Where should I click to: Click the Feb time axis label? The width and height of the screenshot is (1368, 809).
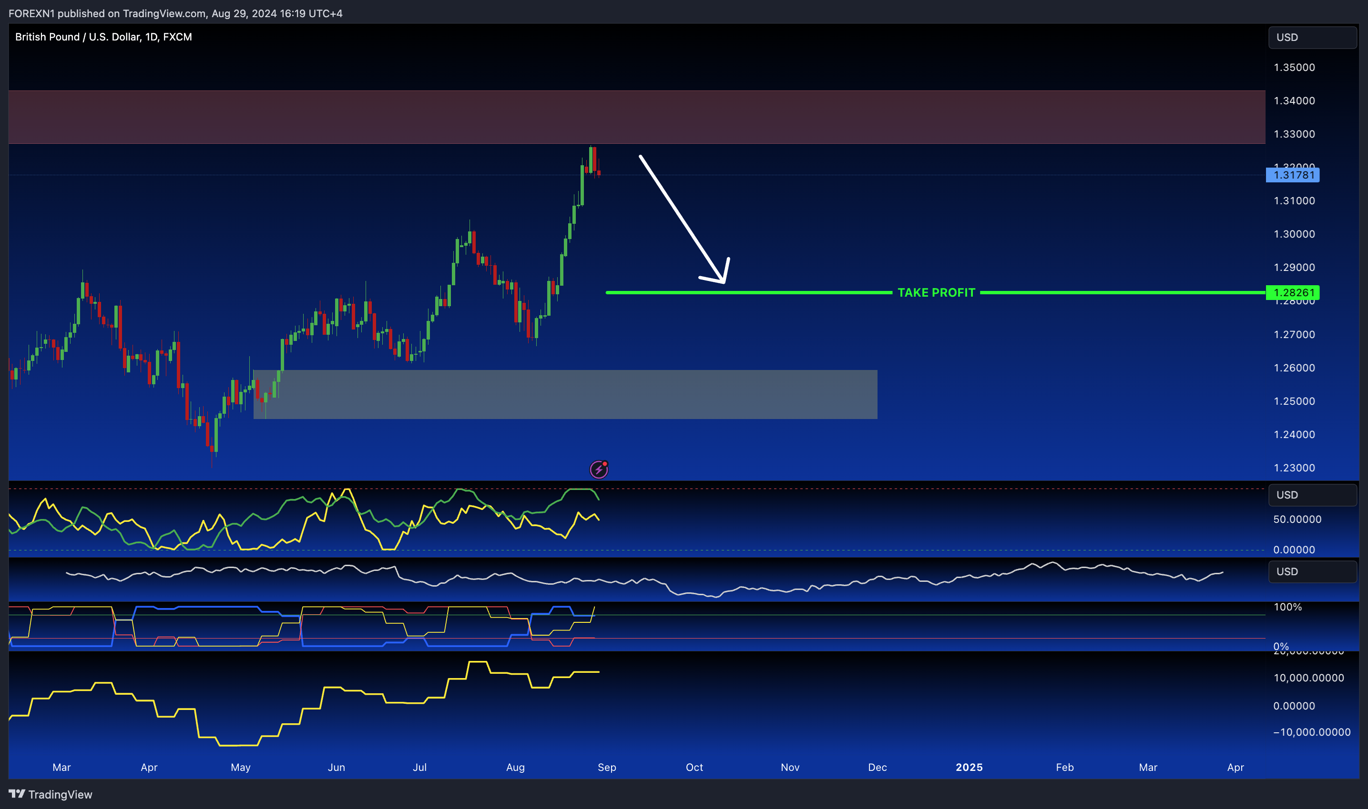[1064, 767]
